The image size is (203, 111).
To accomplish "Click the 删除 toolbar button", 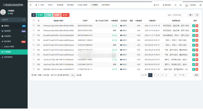I will pyautogui.click(x=57, y=15).
